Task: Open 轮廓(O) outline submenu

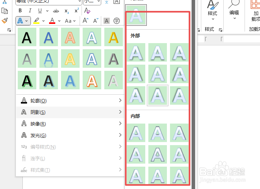Action: click(x=70, y=100)
